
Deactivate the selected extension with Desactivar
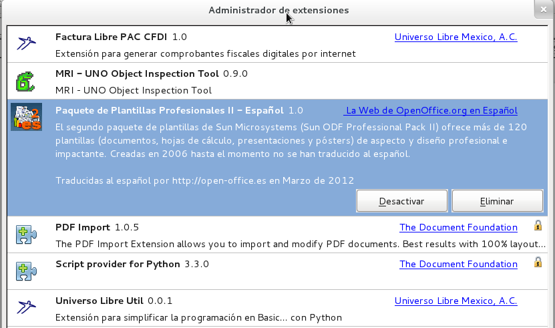402,201
